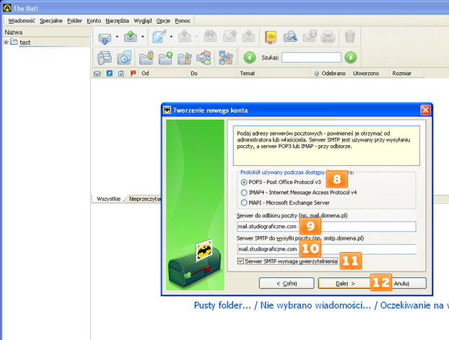Click the reply to all toolbar icon
Viewport: 449px width, 340px height.
click(x=210, y=37)
